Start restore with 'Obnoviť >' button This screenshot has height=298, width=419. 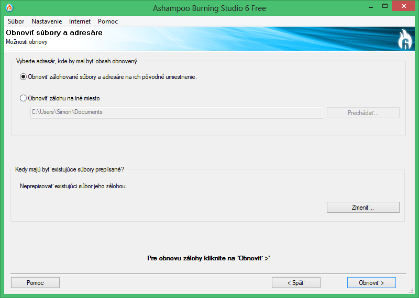point(371,283)
